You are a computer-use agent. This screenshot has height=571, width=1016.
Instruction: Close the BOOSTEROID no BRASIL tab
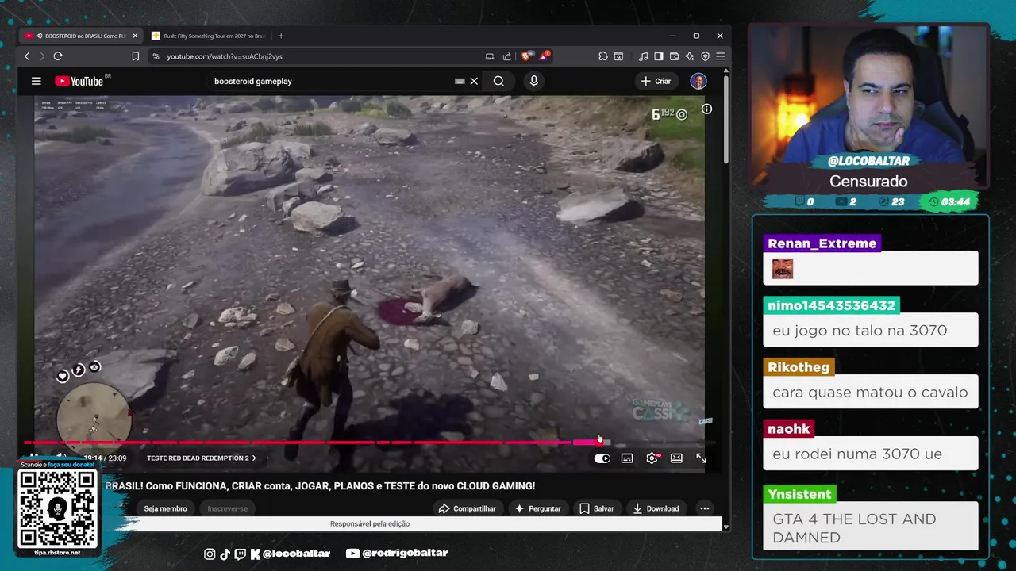coord(135,36)
